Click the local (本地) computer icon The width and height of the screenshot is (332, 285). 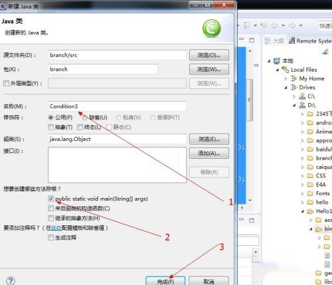(x=277, y=60)
